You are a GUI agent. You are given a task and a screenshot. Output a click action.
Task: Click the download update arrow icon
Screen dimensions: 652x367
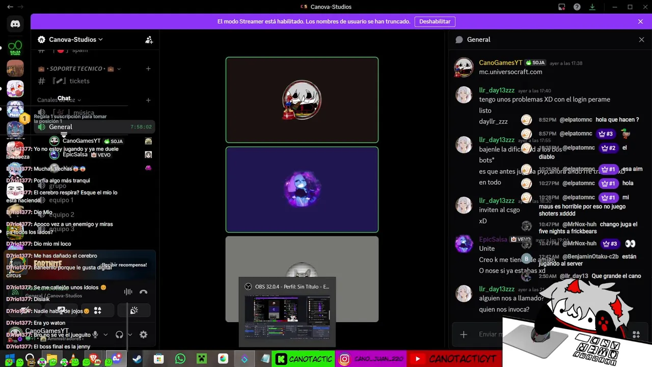pyautogui.click(x=592, y=7)
